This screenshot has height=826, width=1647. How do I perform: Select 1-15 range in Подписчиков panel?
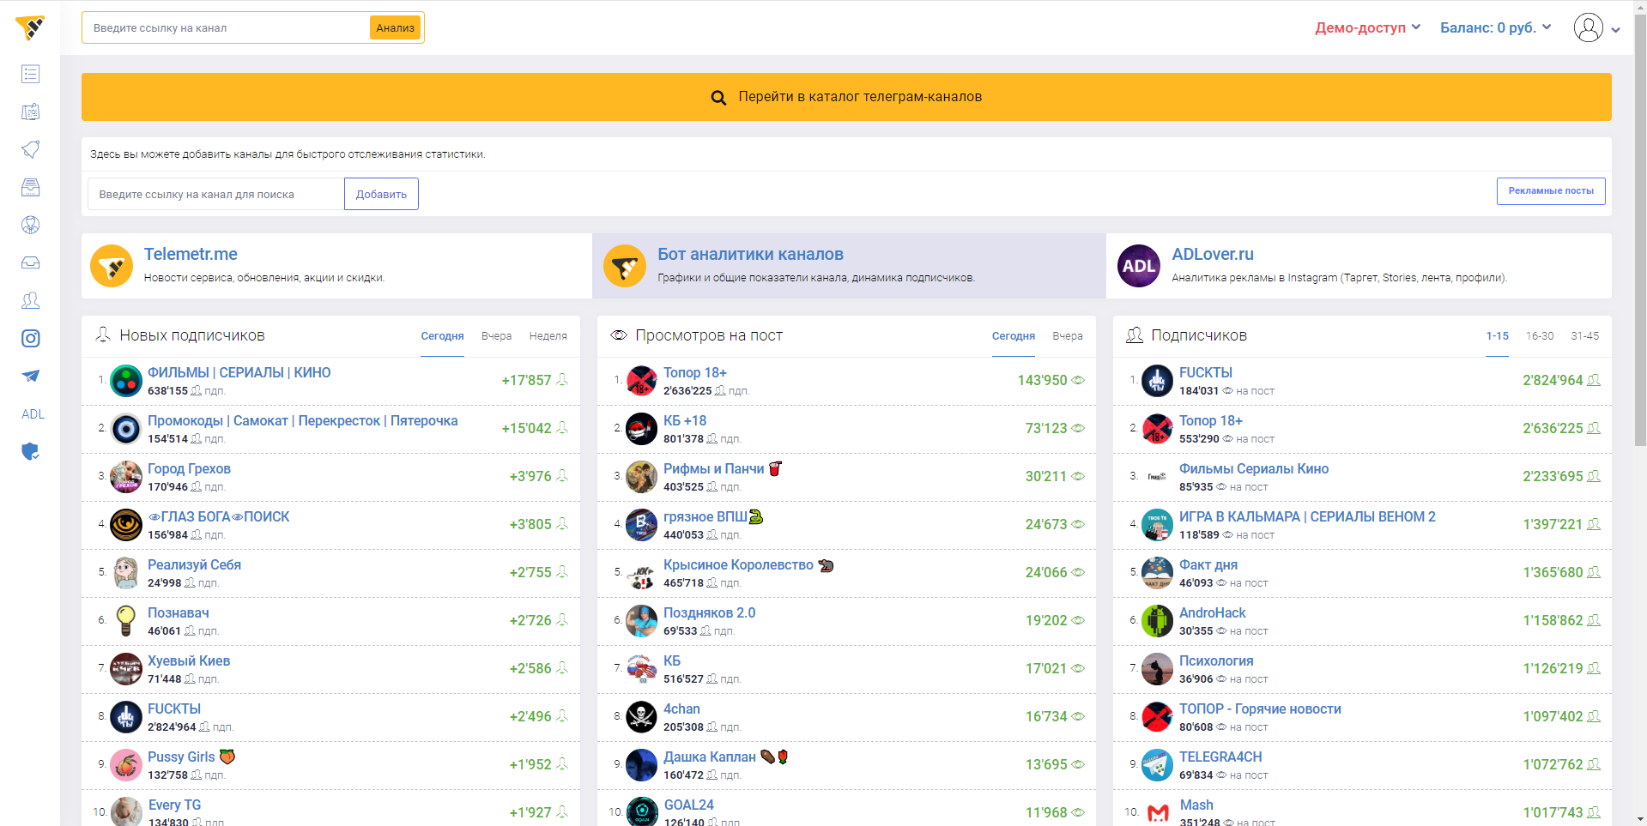pyautogui.click(x=1497, y=336)
